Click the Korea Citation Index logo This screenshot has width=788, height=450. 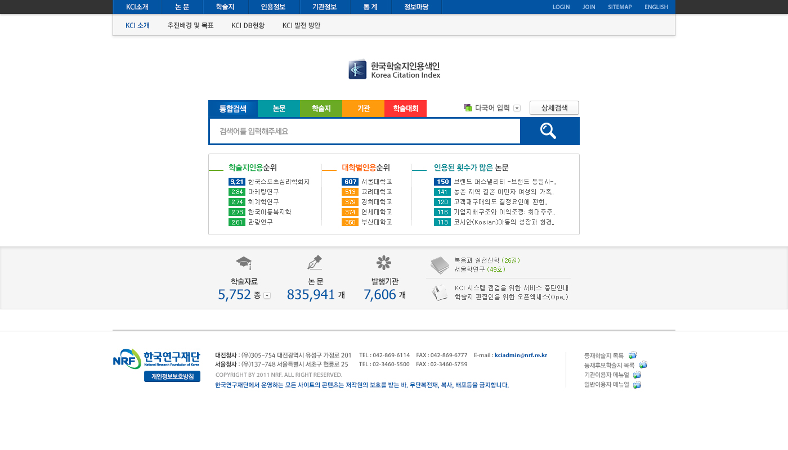point(394,69)
